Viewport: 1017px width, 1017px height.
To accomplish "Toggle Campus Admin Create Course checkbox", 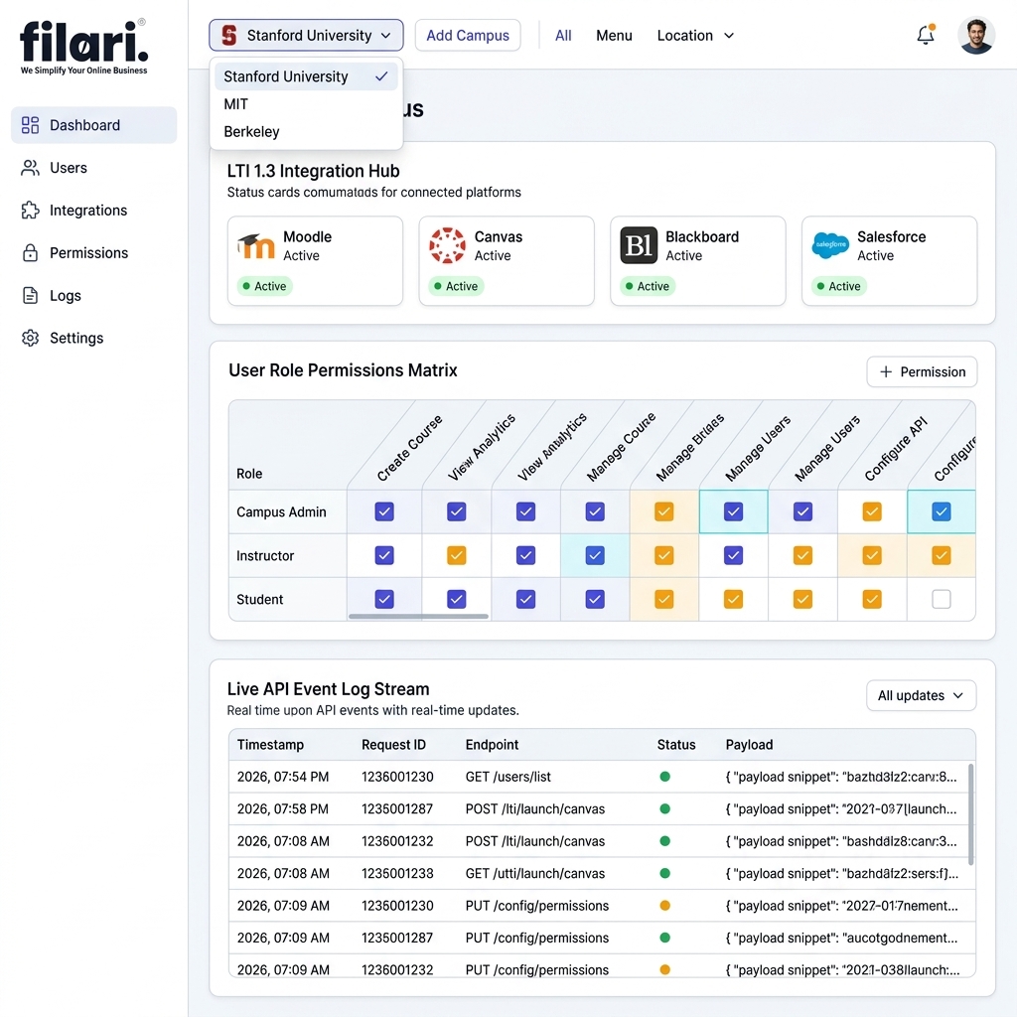I will point(384,511).
